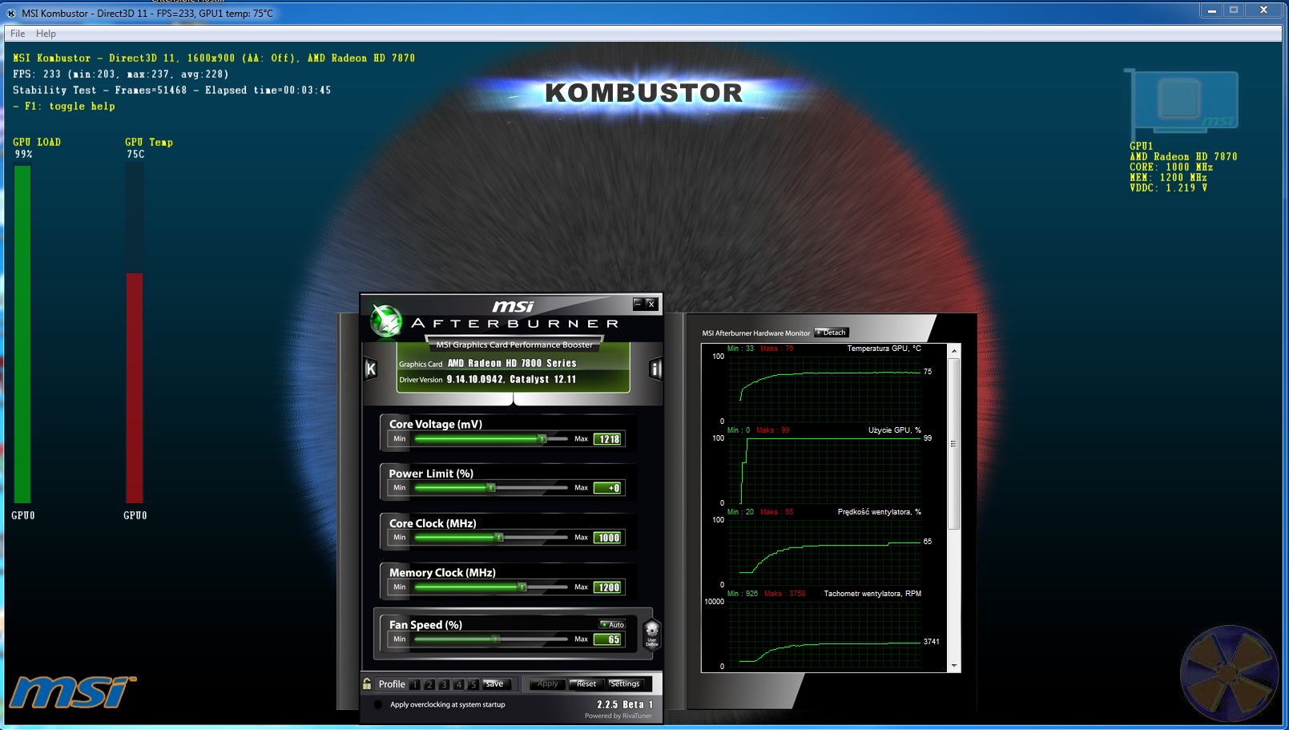Select profile slot 4
The height and width of the screenshot is (730, 1289).
coord(458,684)
